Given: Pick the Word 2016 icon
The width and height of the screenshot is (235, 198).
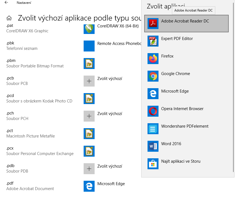Looking at the screenshot, I should (153, 146).
